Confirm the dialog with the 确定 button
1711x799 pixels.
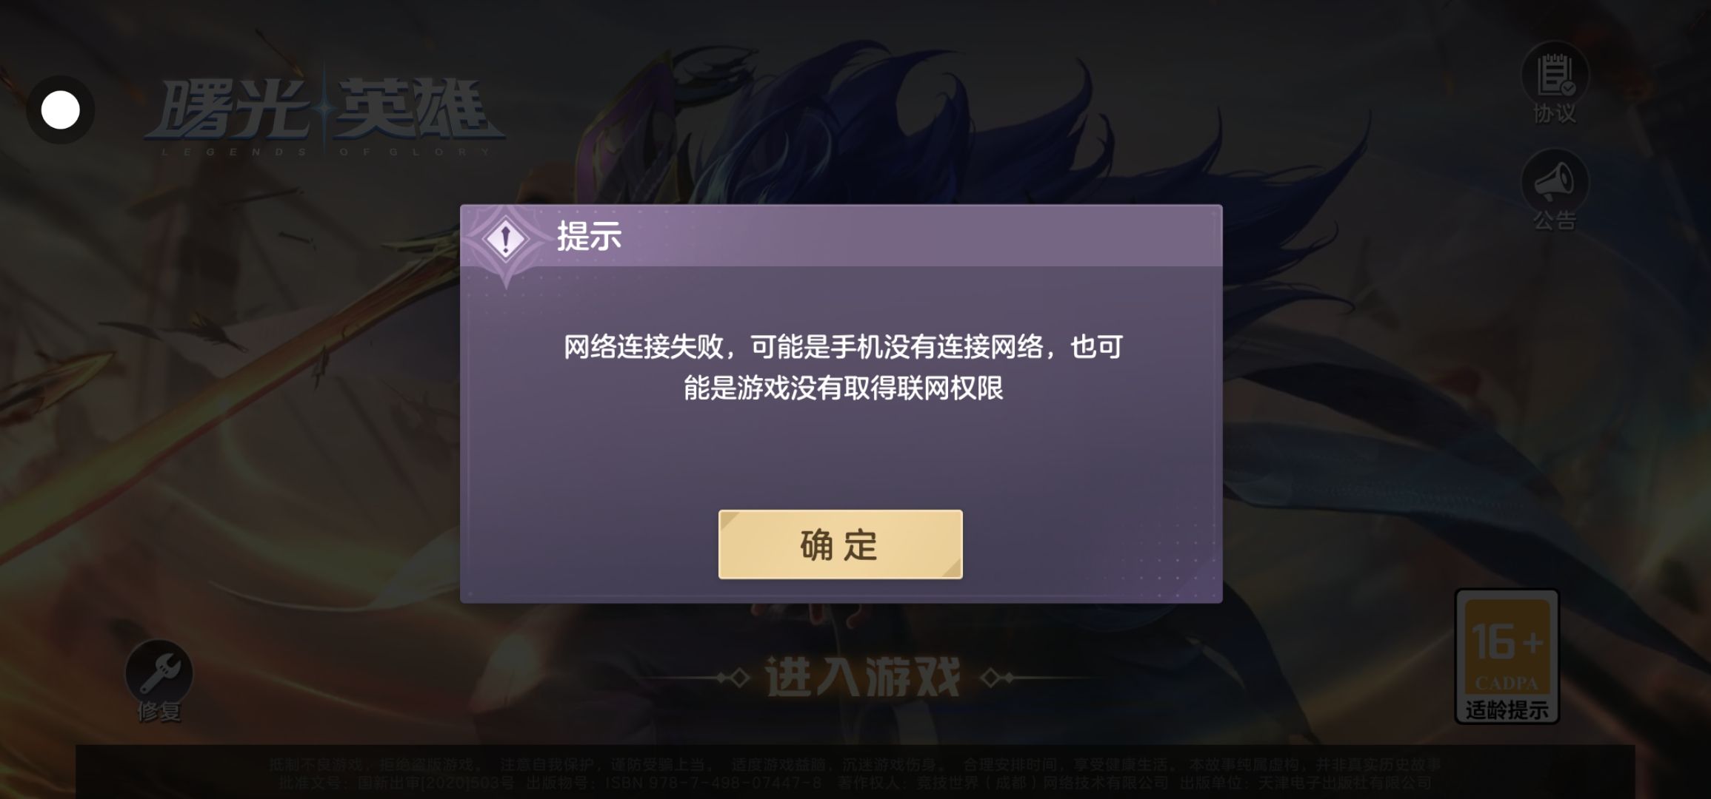(840, 545)
